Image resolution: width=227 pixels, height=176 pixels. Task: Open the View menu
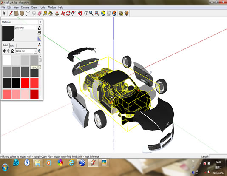16,7
